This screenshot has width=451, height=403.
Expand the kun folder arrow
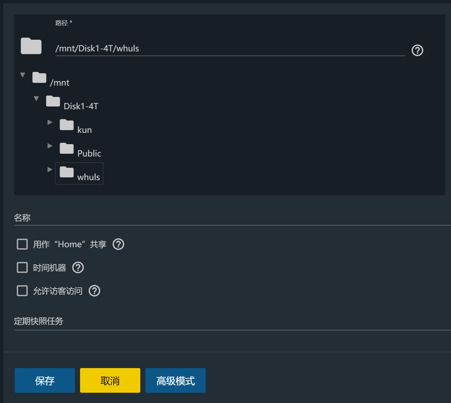(50, 122)
